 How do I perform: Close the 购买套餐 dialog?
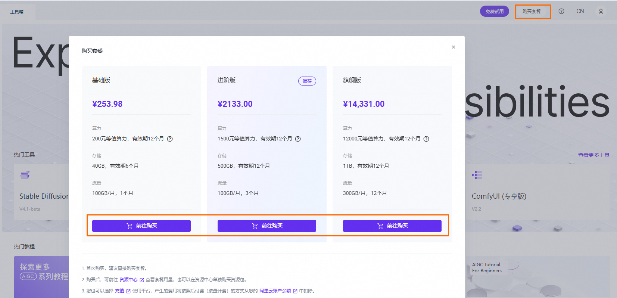(454, 47)
